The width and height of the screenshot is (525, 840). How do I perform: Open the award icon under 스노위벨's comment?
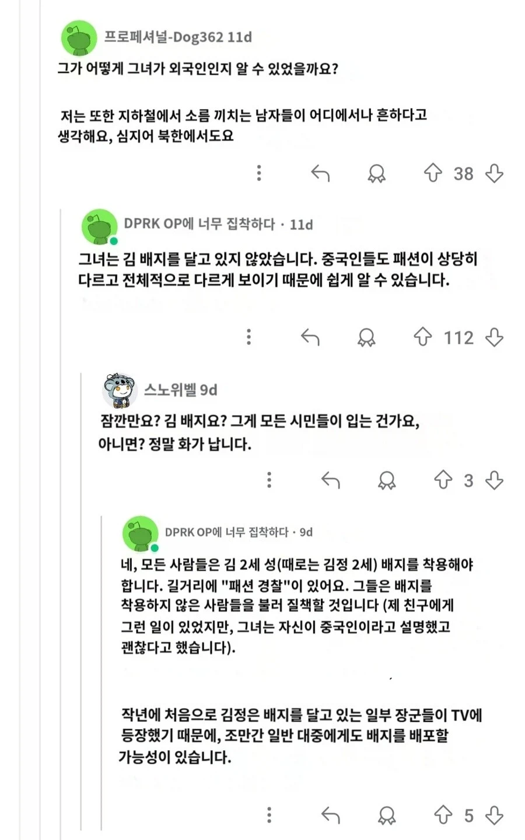pos(387,480)
